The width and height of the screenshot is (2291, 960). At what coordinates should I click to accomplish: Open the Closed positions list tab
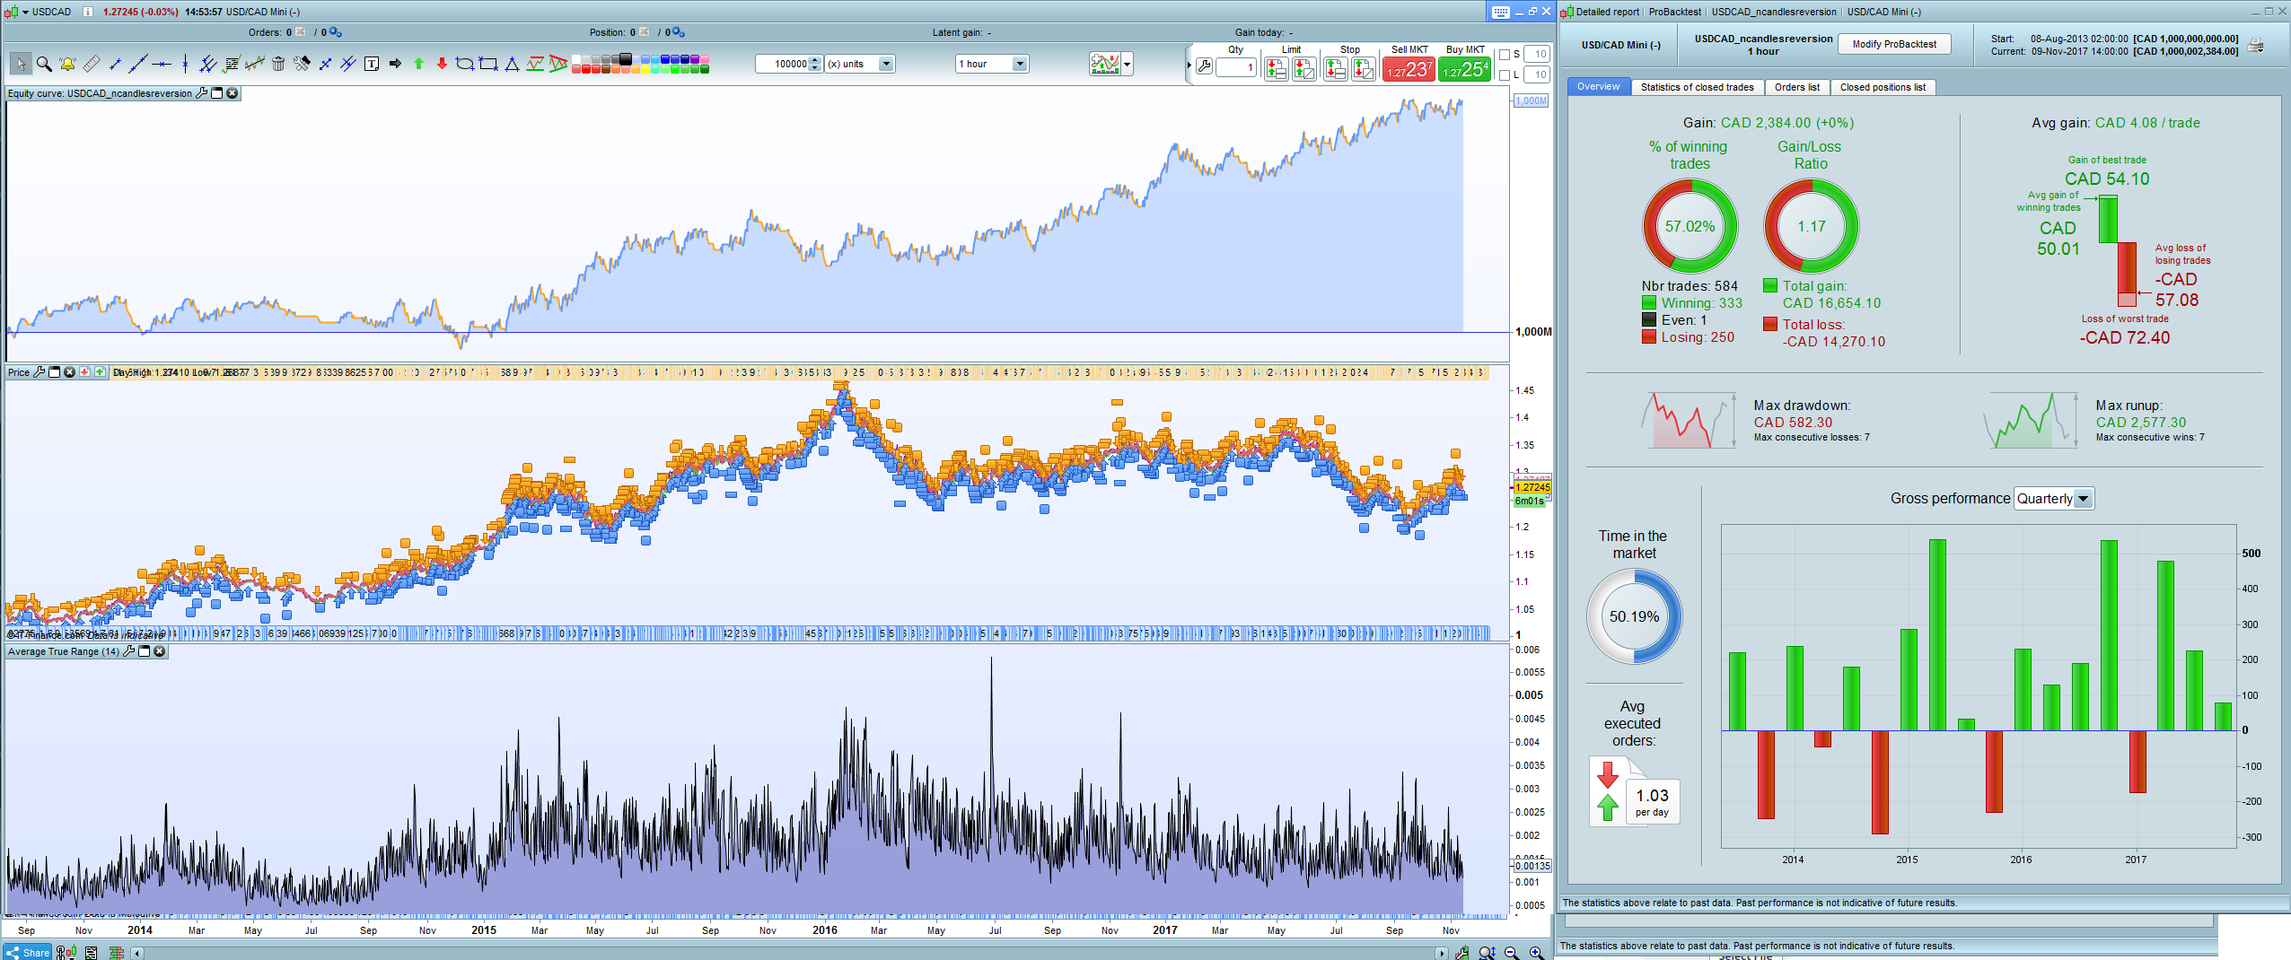tap(1882, 87)
